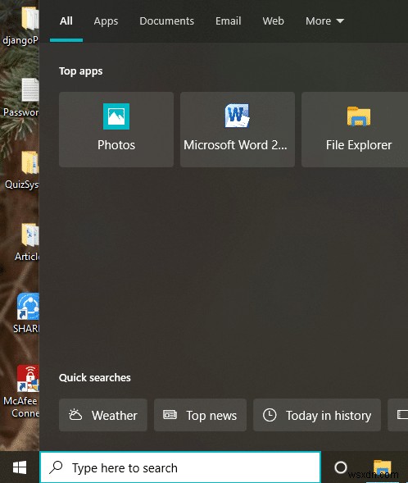The image size is (408, 483).
Task: Expand the More dropdown
Action: pyautogui.click(x=324, y=21)
